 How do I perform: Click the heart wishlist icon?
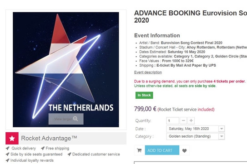(184, 150)
